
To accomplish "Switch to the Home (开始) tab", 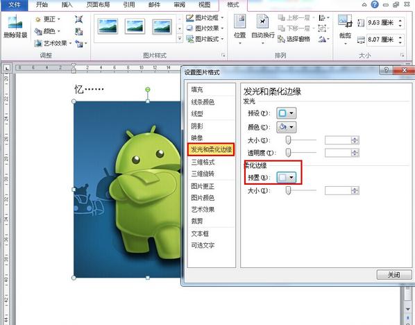I will (42, 5).
